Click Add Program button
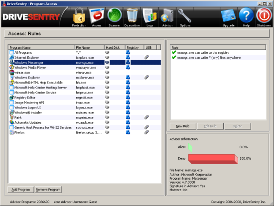The width and height of the screenshot is (274, 206). tap(21, 190)
